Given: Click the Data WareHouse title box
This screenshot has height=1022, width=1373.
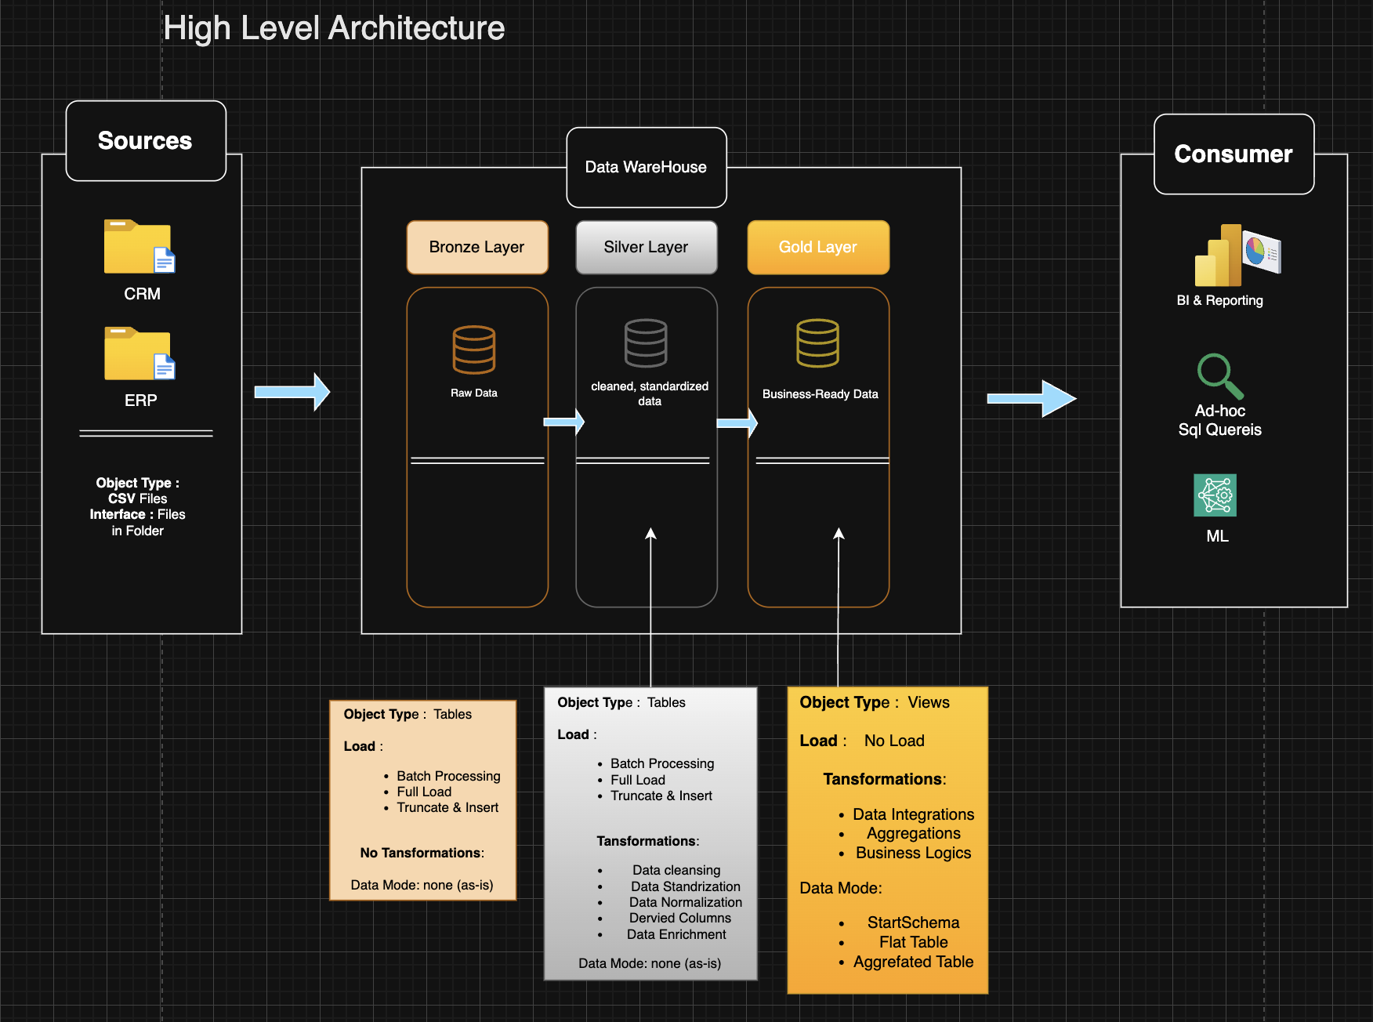Looking at the screenshot, I should 646,167.
